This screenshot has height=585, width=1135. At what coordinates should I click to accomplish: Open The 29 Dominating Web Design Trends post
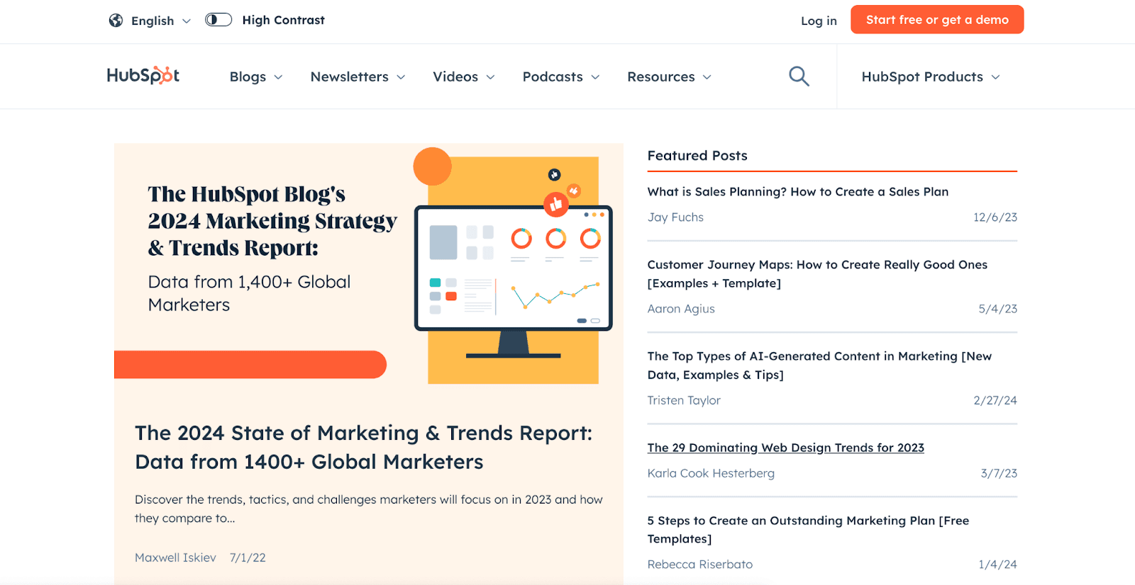[x=785, y=448]
